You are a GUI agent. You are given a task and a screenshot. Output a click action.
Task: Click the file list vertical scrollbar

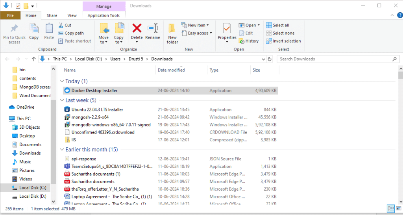tap(400, 135)
